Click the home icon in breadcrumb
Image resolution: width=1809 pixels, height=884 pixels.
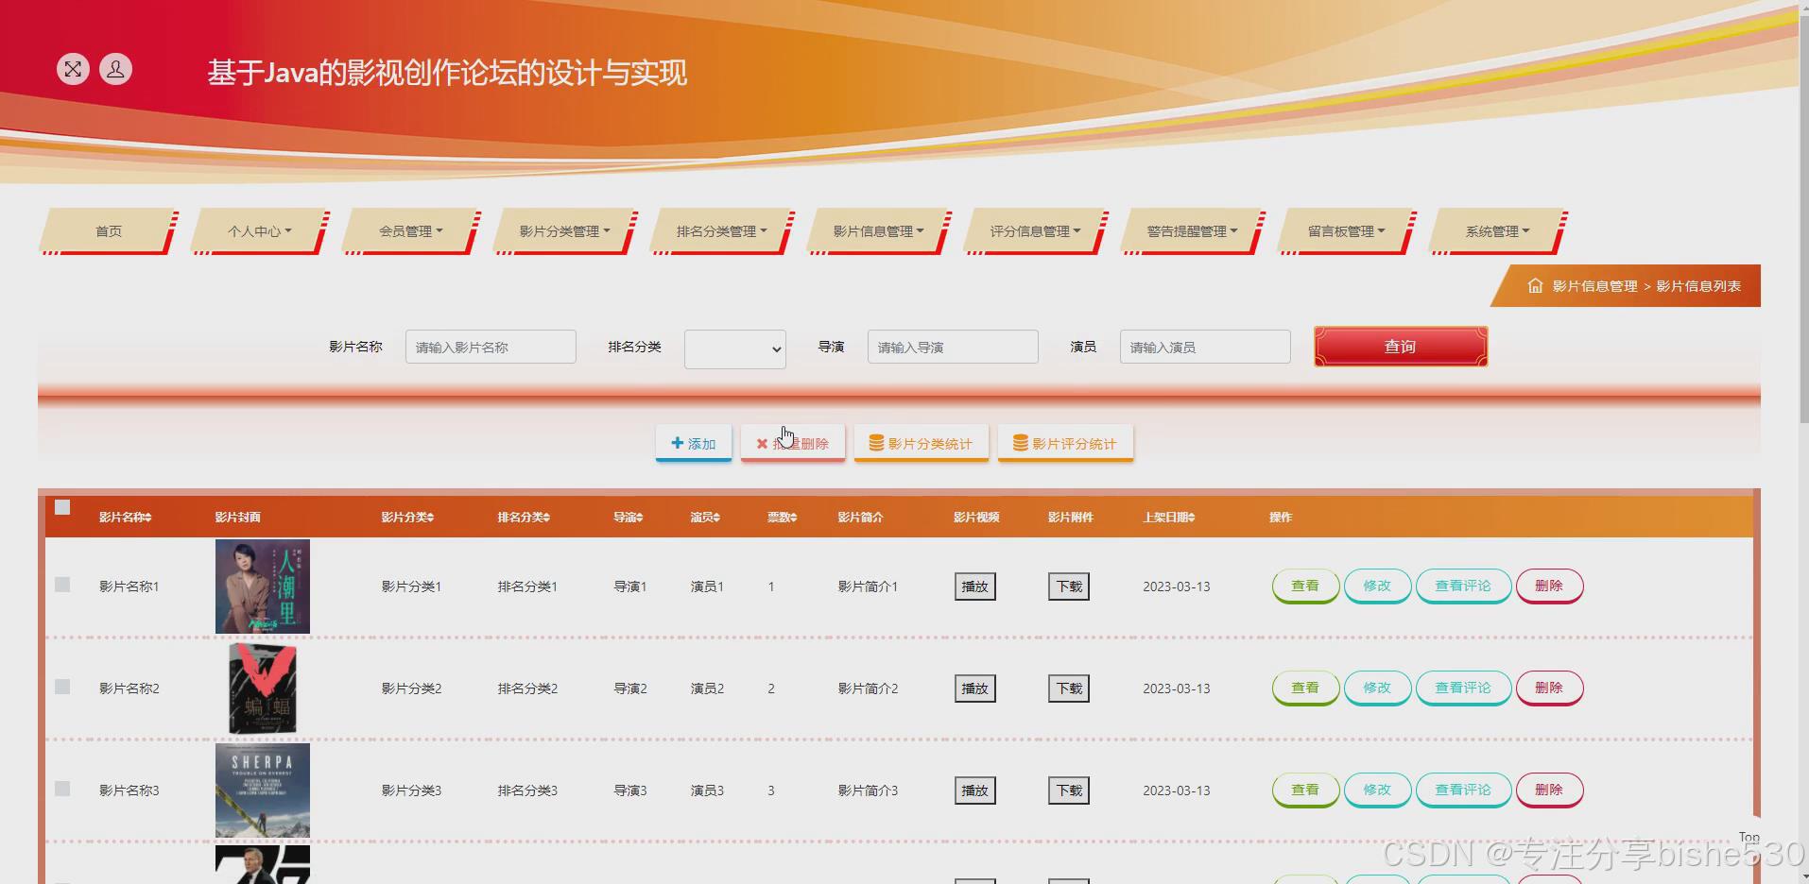pyautogui.click(x=1535, y=285)
